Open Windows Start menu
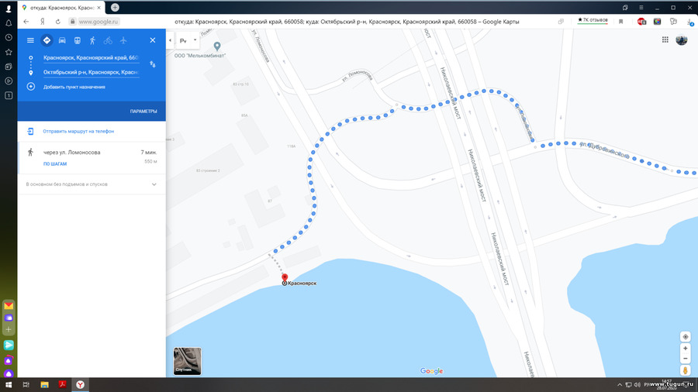This screenshot has width=698, height=392. (9, 385)
